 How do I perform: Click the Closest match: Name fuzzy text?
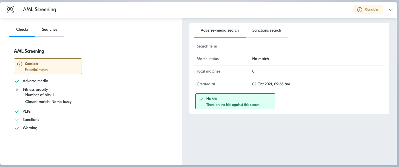coord(48,102)
